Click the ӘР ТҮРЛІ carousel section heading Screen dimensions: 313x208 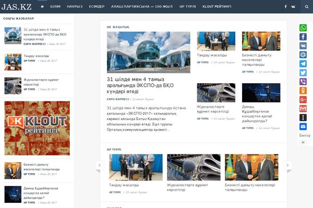(114, 149)
